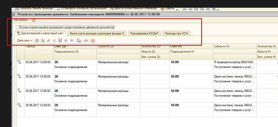Click the delete X icon
The height and width of the screenshot is (127, 278).
[x=54, y=40]
